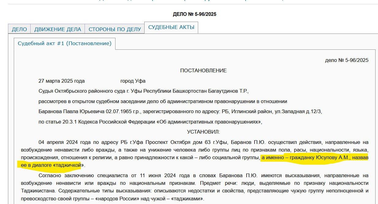
Task: Select the СТОРОНЫ ПО ДЕЛУ tab
Action: 115,29
